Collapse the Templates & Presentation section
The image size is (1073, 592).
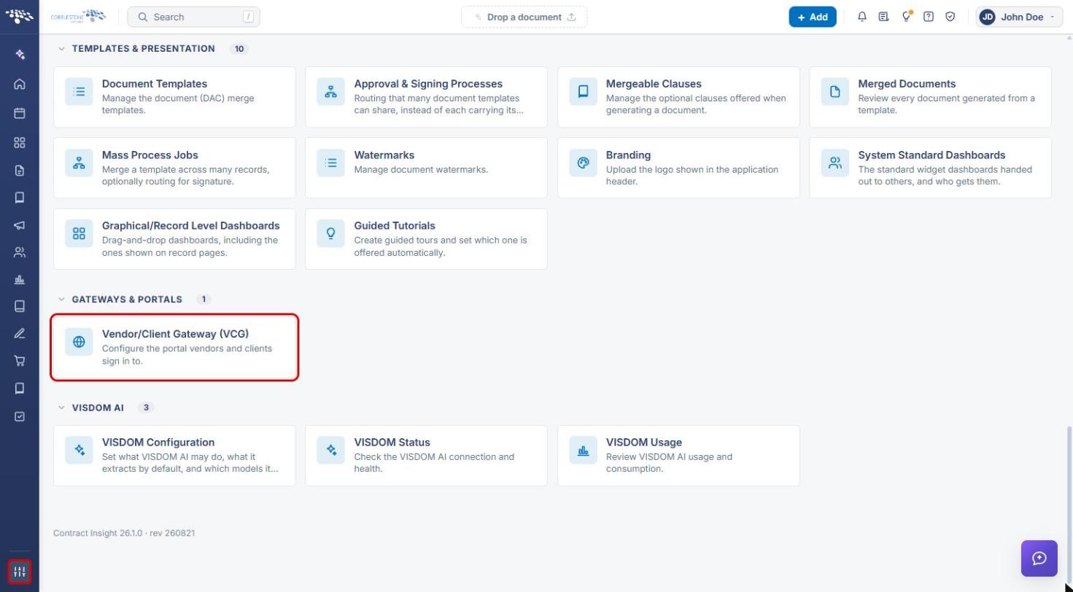(x=61, y=49)
